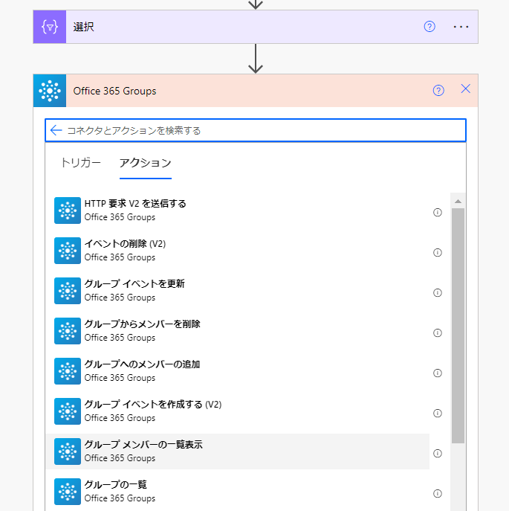This screenshot has height=511, width=509.
Task: Choose the グループ メンバーの一覧表示 action
Action: coord(238,451)
